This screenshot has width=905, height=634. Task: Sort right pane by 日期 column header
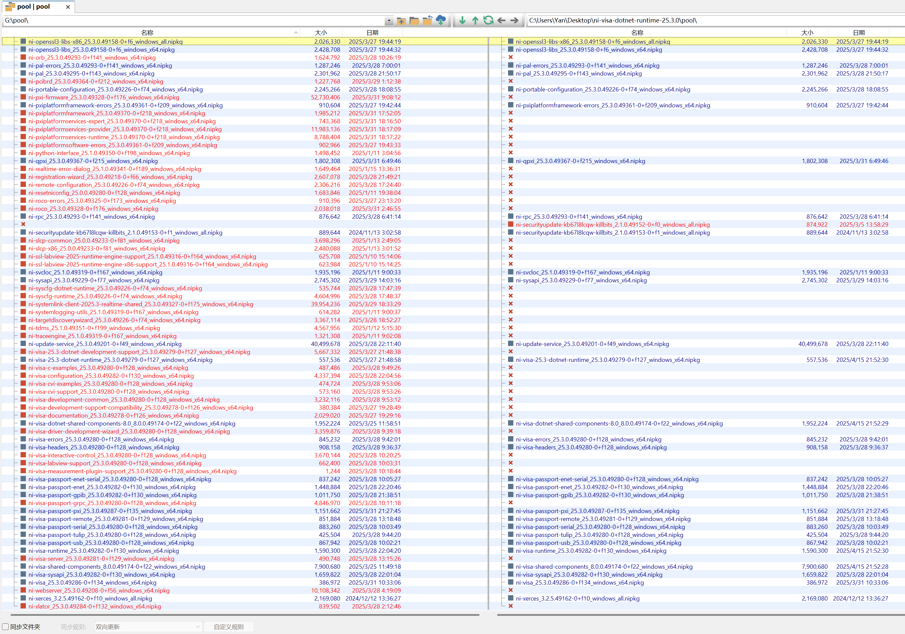(859, 33)
